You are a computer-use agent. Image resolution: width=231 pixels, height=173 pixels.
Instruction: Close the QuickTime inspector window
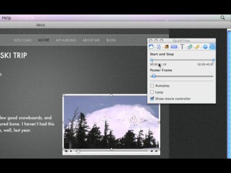[151, 40]
